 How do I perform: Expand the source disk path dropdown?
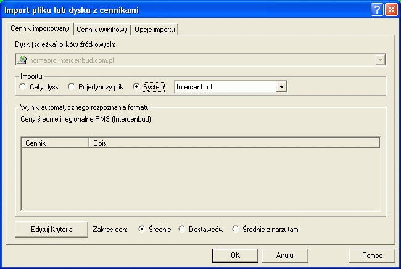[x=380, y=60]
